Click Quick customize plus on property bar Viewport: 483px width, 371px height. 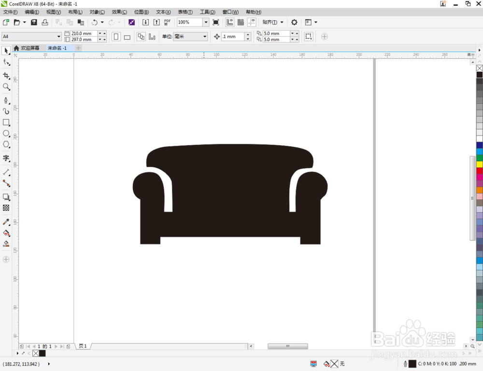pos(325,37)
